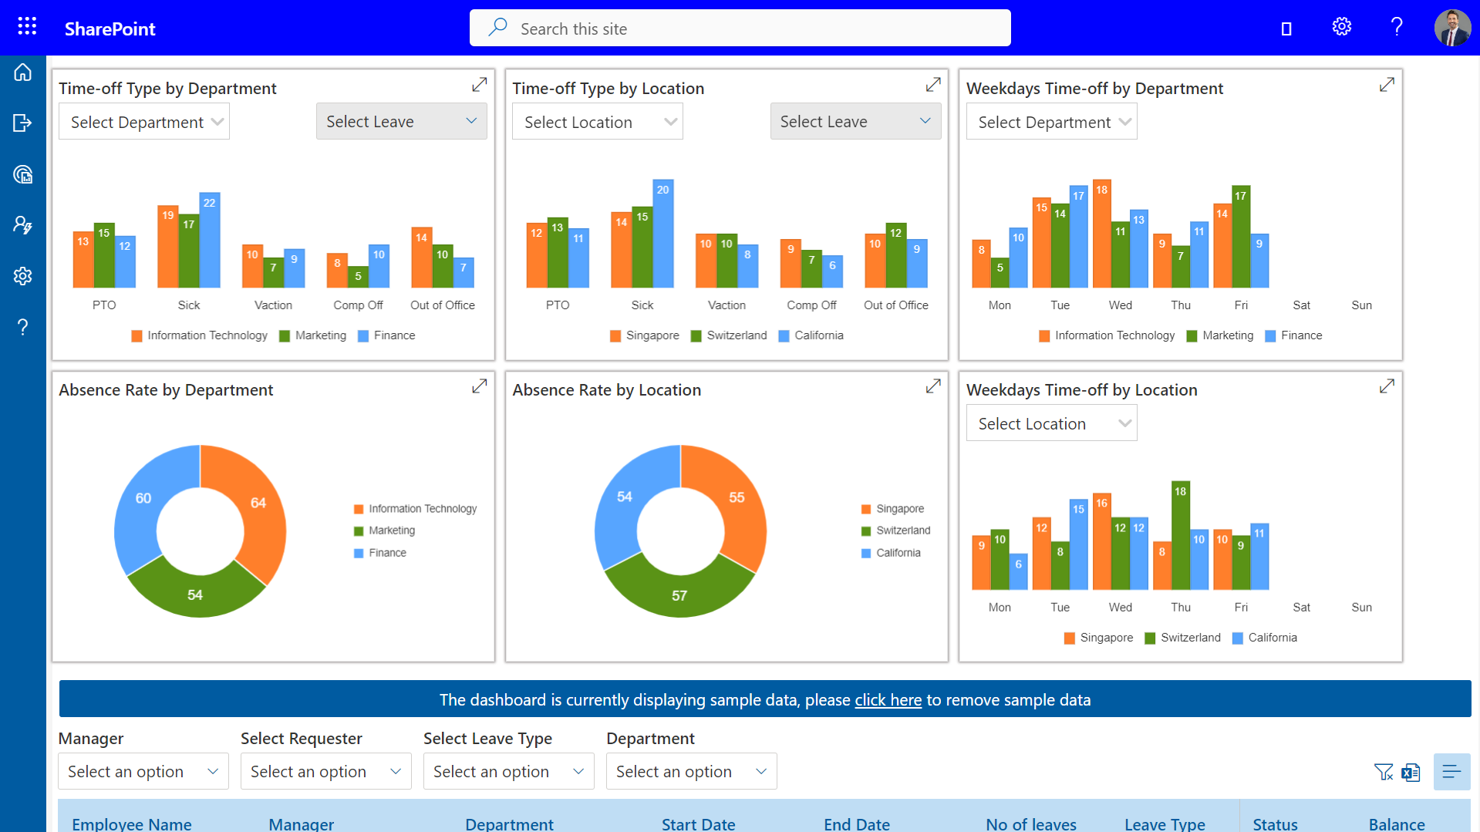Toggle Switzerland legend in Time-off Type by Location
This screenshot has width=1480, height=832.
click(x=729, y=335)
